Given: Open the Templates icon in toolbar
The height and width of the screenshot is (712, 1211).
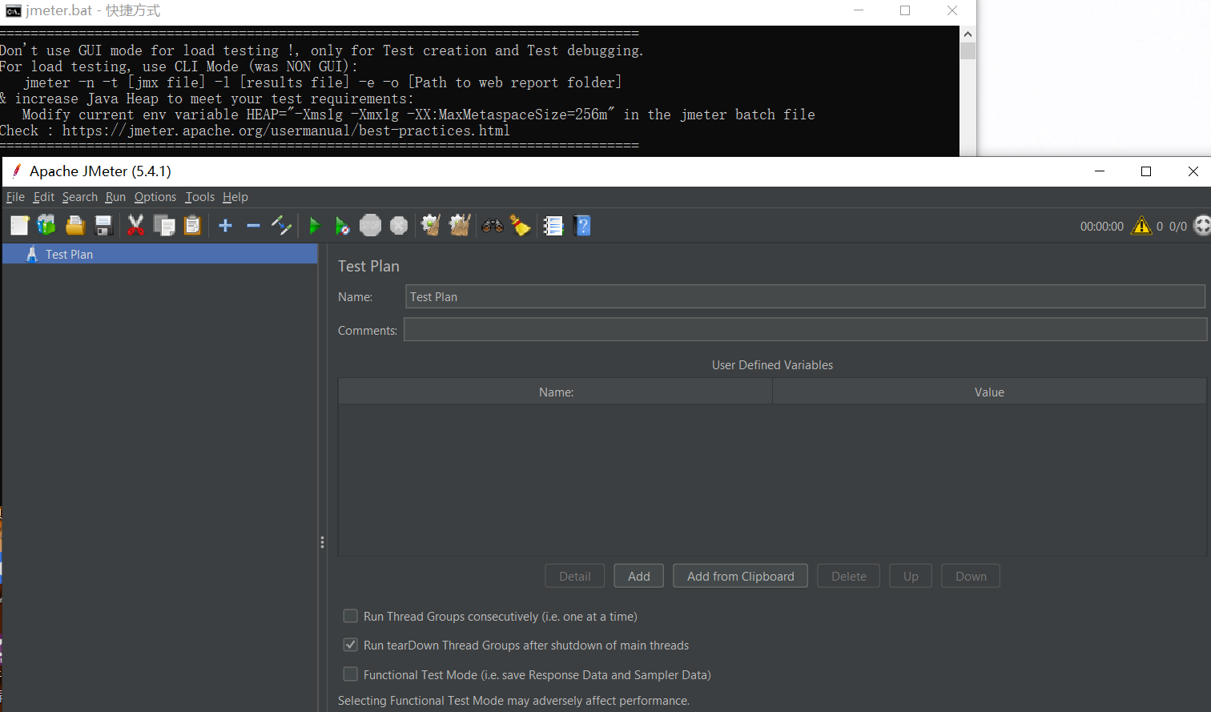Looking at the screenshot, I should [46, 226].
